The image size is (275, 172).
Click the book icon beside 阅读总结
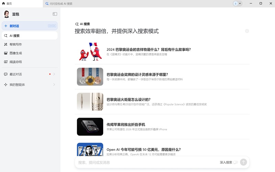[6, 62]
